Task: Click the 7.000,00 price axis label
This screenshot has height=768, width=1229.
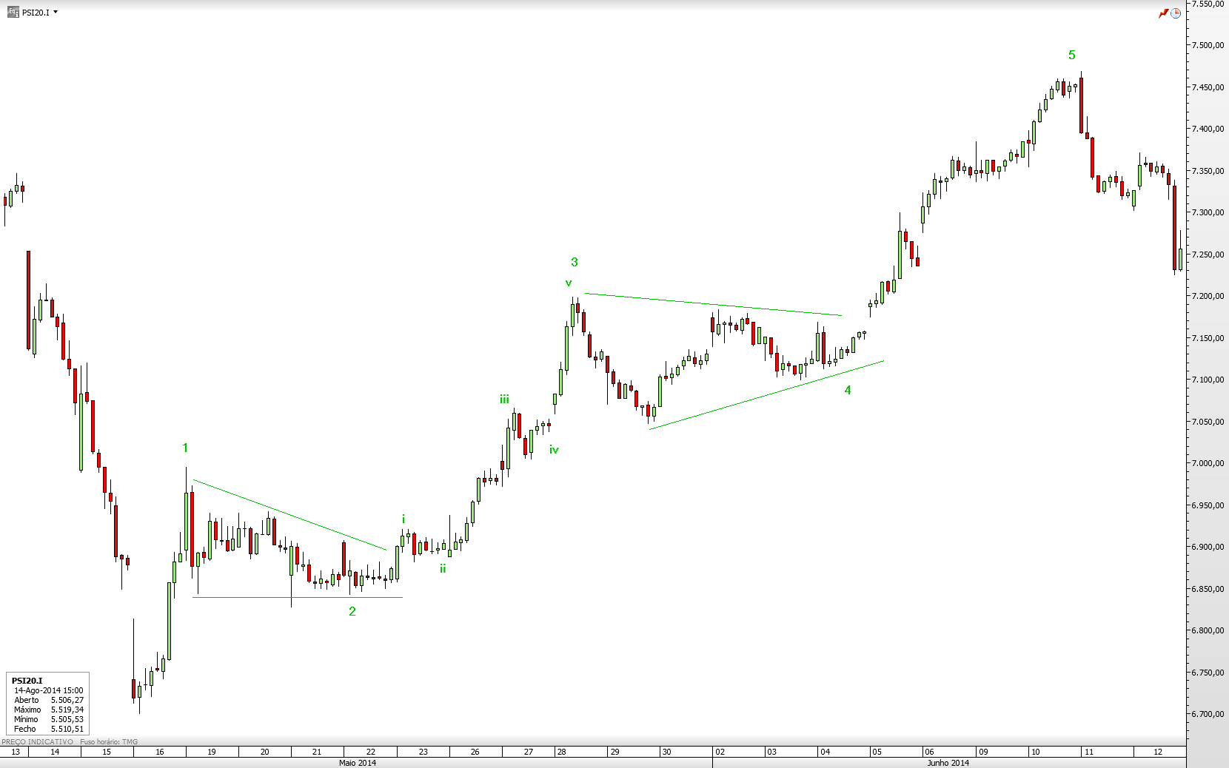Action: [1208, 463]
